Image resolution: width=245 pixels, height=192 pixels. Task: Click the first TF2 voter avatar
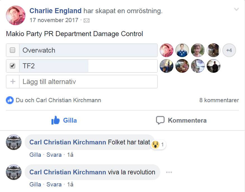pyautogui.click(x=166, y=66)
